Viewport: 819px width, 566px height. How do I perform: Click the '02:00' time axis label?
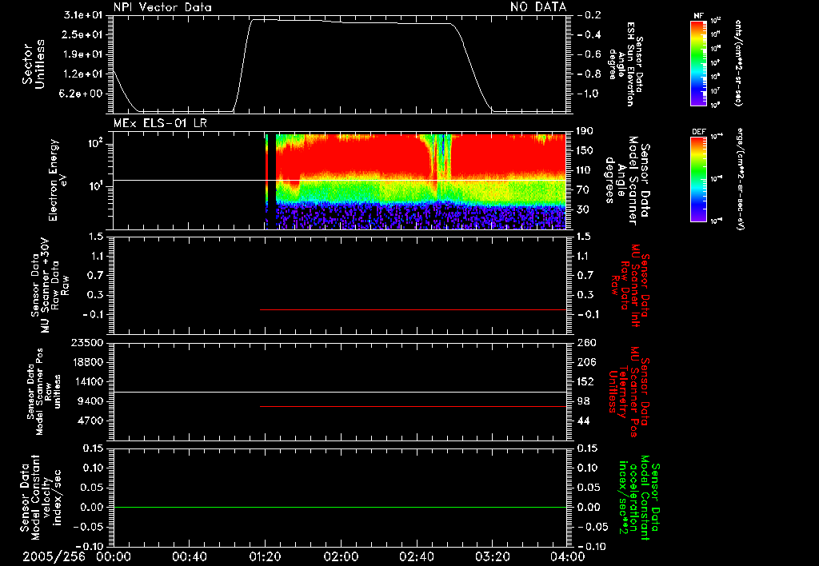pyautogui.click(x=341, y=556)
